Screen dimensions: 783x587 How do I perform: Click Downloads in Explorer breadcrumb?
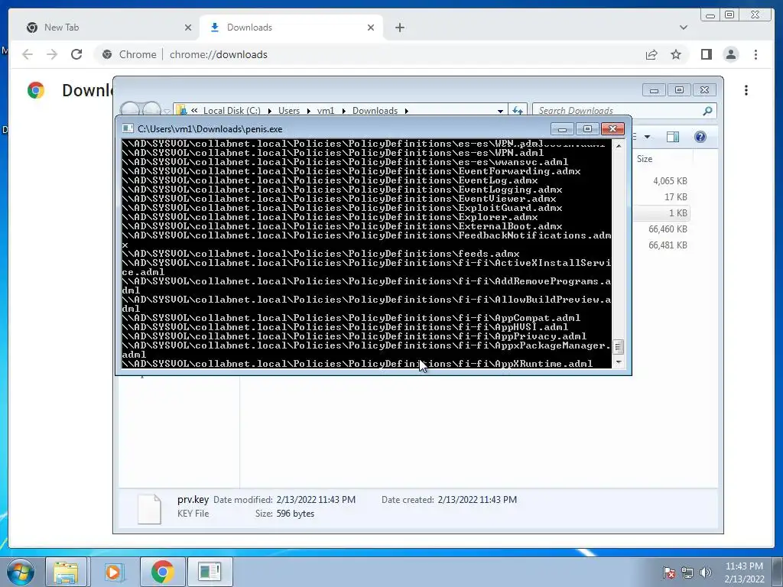pos(375,110)
